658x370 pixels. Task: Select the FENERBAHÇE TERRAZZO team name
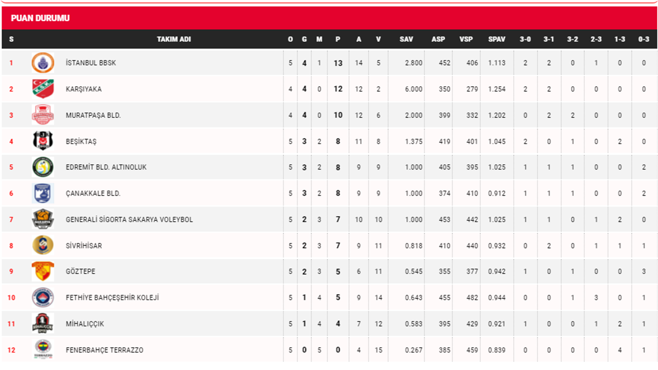click(x=104, y=350)
